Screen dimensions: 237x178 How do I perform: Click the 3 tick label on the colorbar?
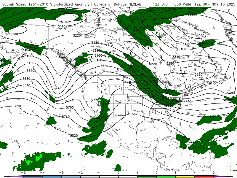pyautogui.click(x=176, y=173)
